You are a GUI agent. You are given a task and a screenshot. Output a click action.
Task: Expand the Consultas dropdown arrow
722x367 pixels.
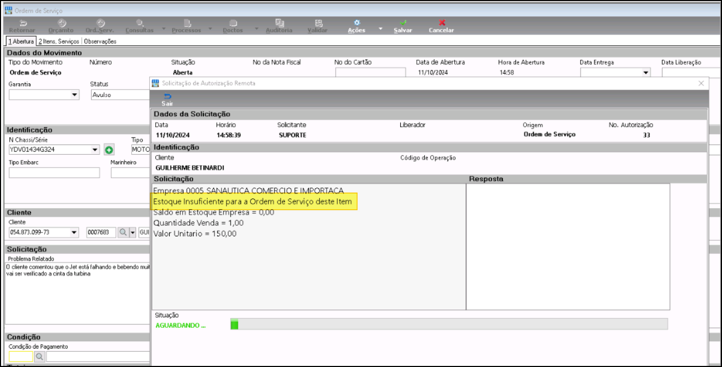tap(164, 29)
